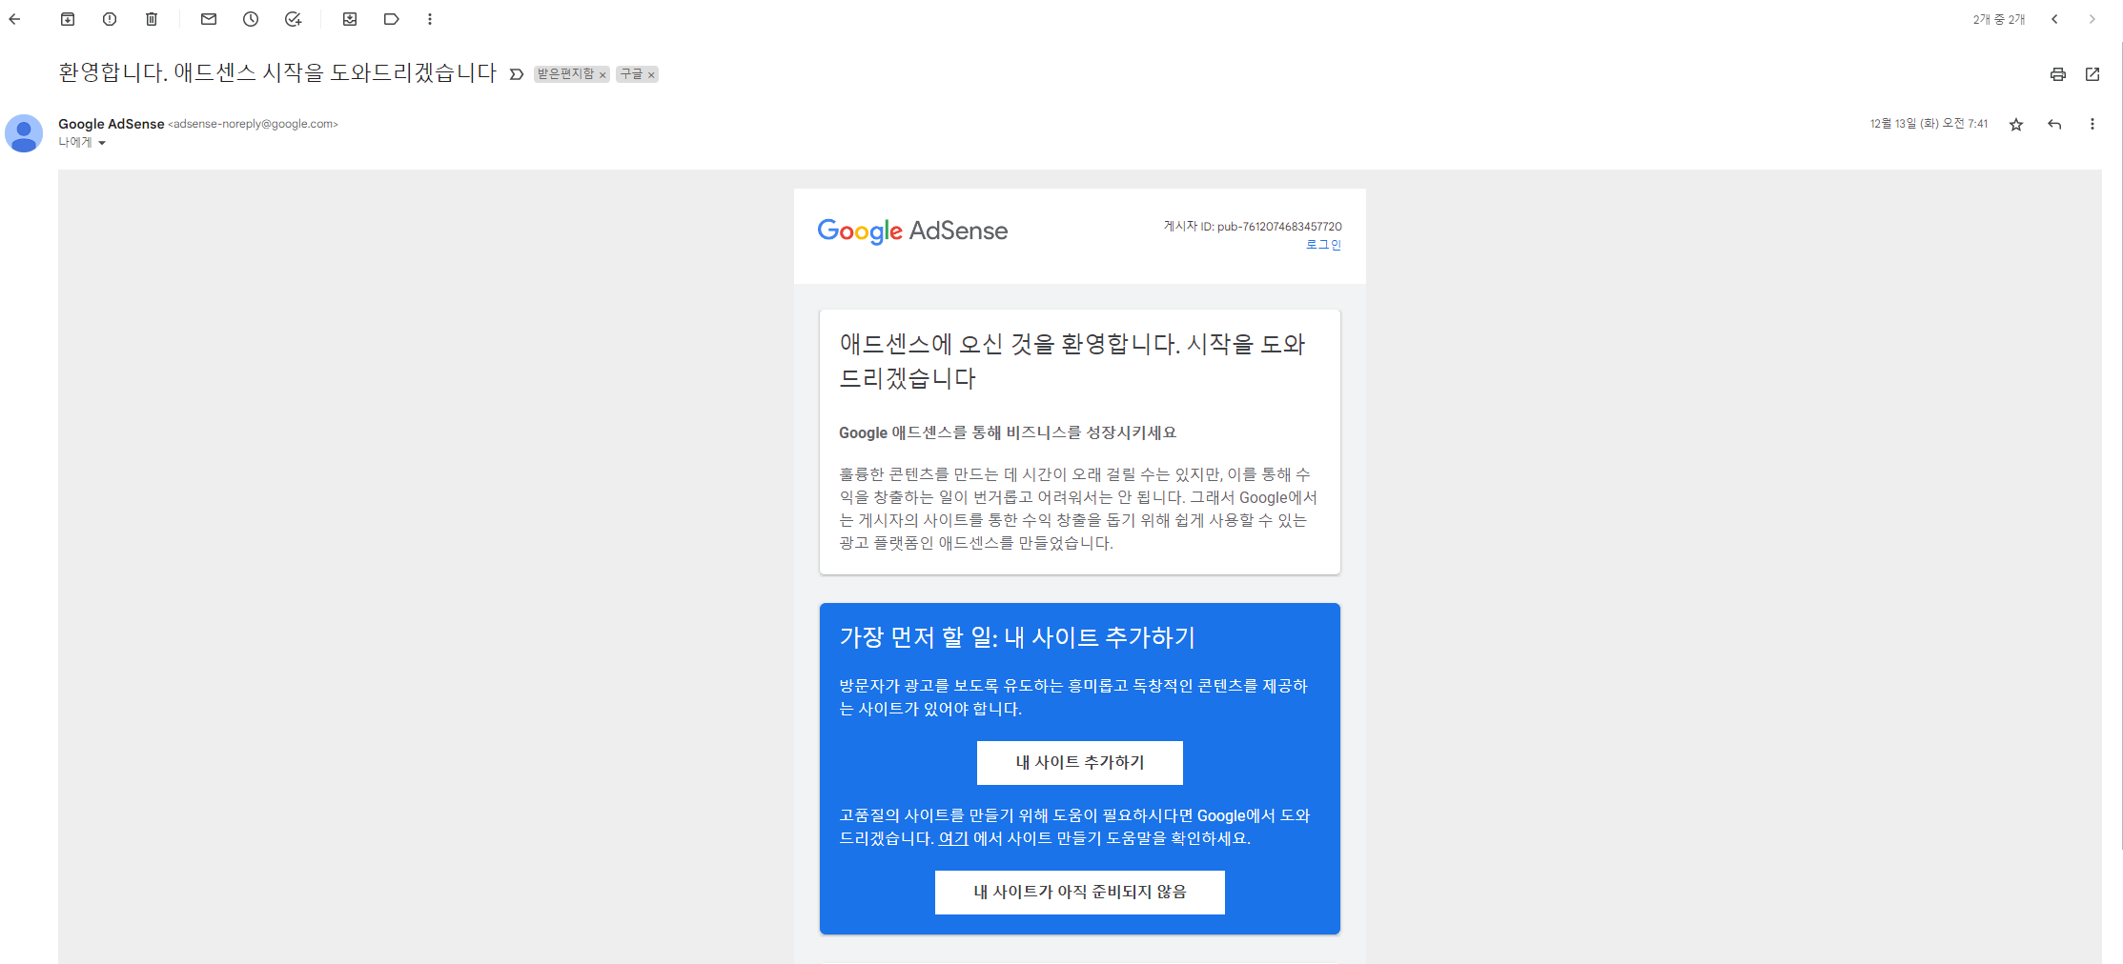Click the 가장 먼저 할 일 heading
This screenshot has width=2123, height=964.
[1017, 637]
